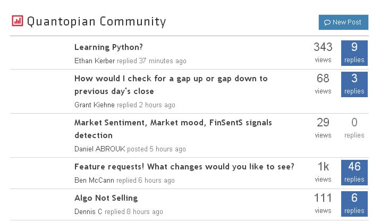372x222 pixels.
Task: Click the 46 replies badge
Action: click(354, 172)
